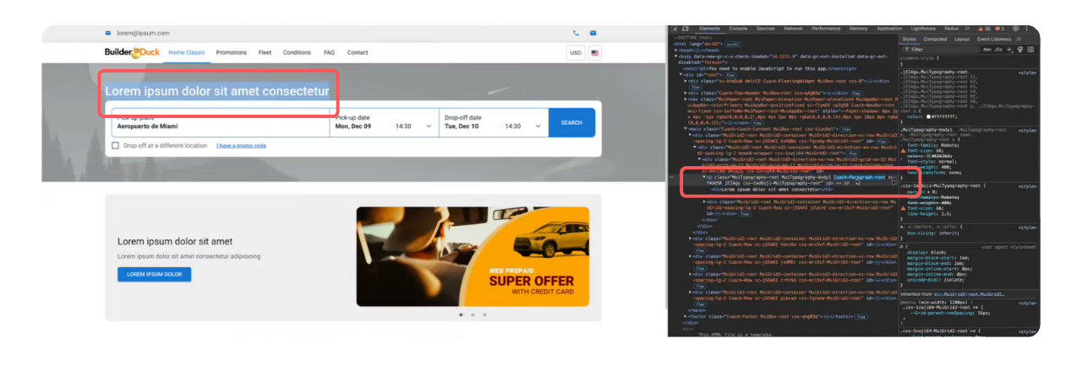The image size is (1082, 371).
Task: Toggle the .cls element classes button
Action: [x=997, y=50]
